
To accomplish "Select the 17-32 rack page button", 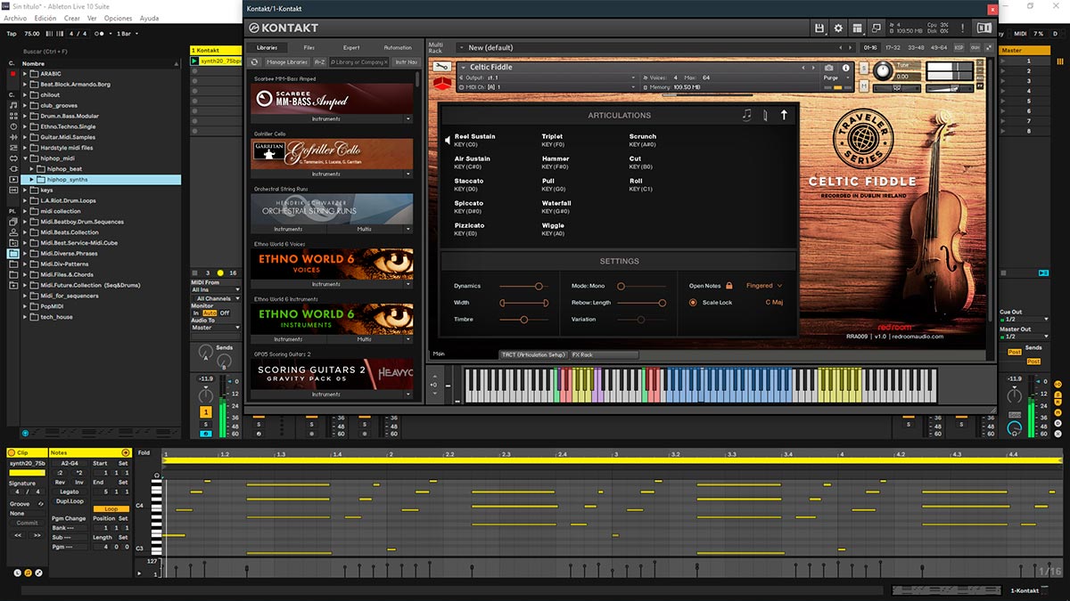I will [893, 47].
